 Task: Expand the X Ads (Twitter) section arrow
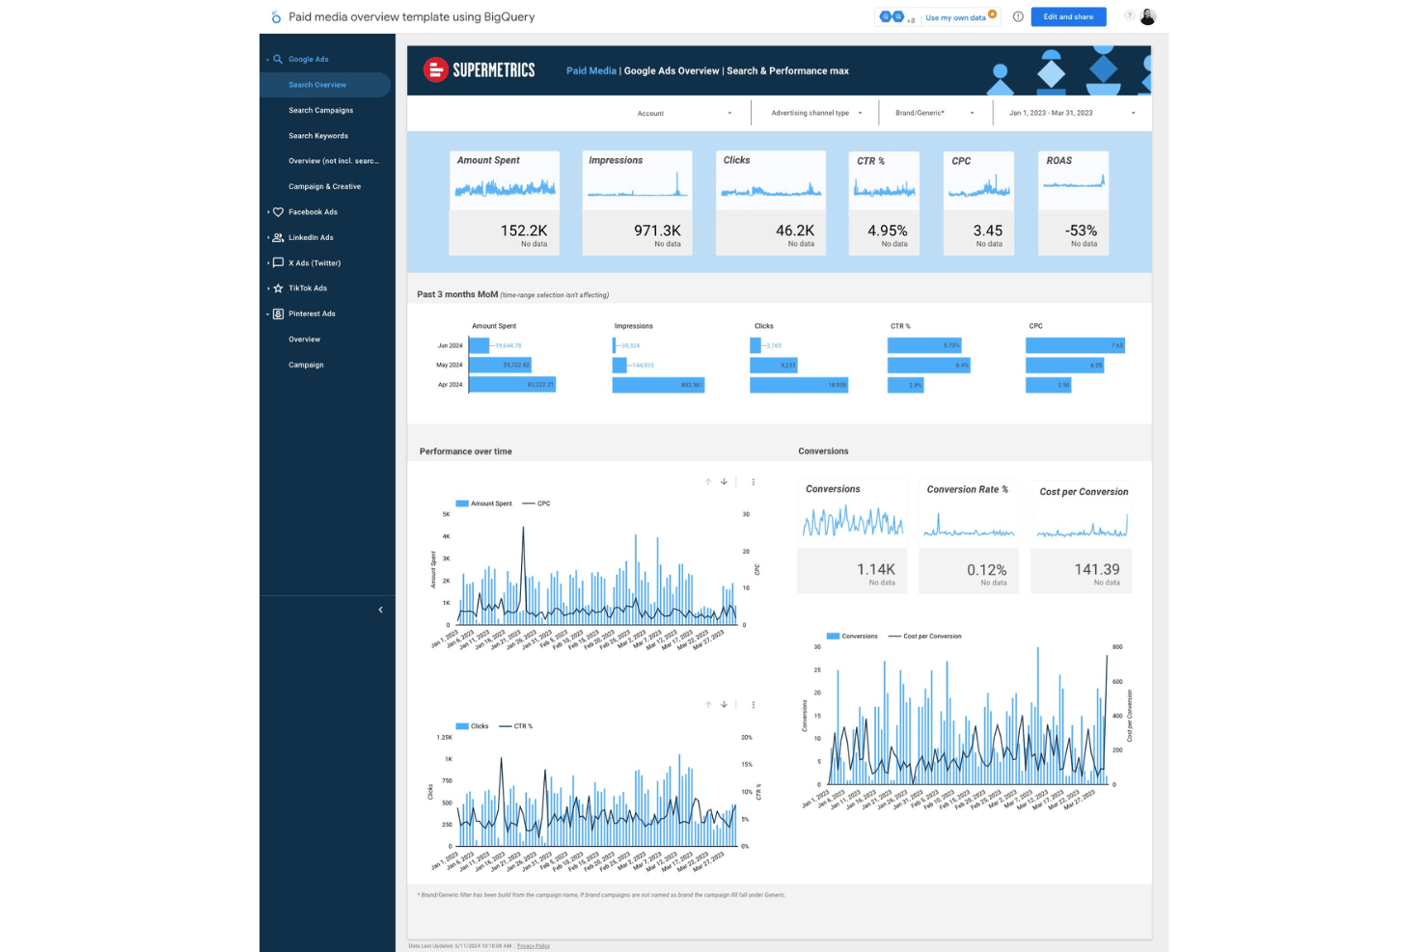[267, 262]
